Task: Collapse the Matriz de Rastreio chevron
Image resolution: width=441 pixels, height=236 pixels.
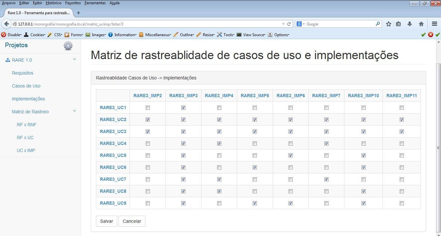Action: pyautogui.click(x=74, y=111)
